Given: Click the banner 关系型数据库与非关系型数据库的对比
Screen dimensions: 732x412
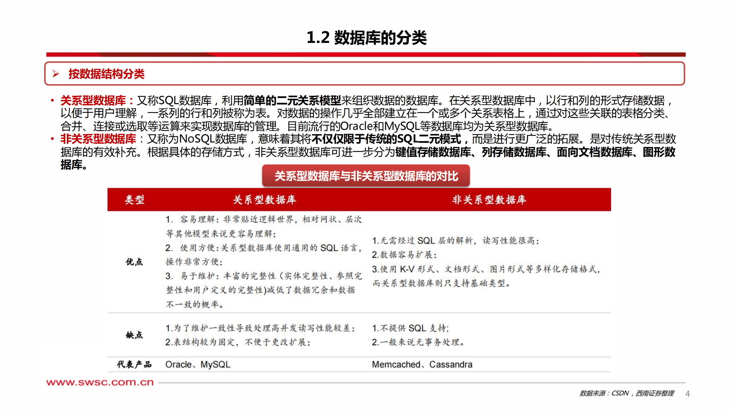Looking at the screenshot, I should (366, 176).
